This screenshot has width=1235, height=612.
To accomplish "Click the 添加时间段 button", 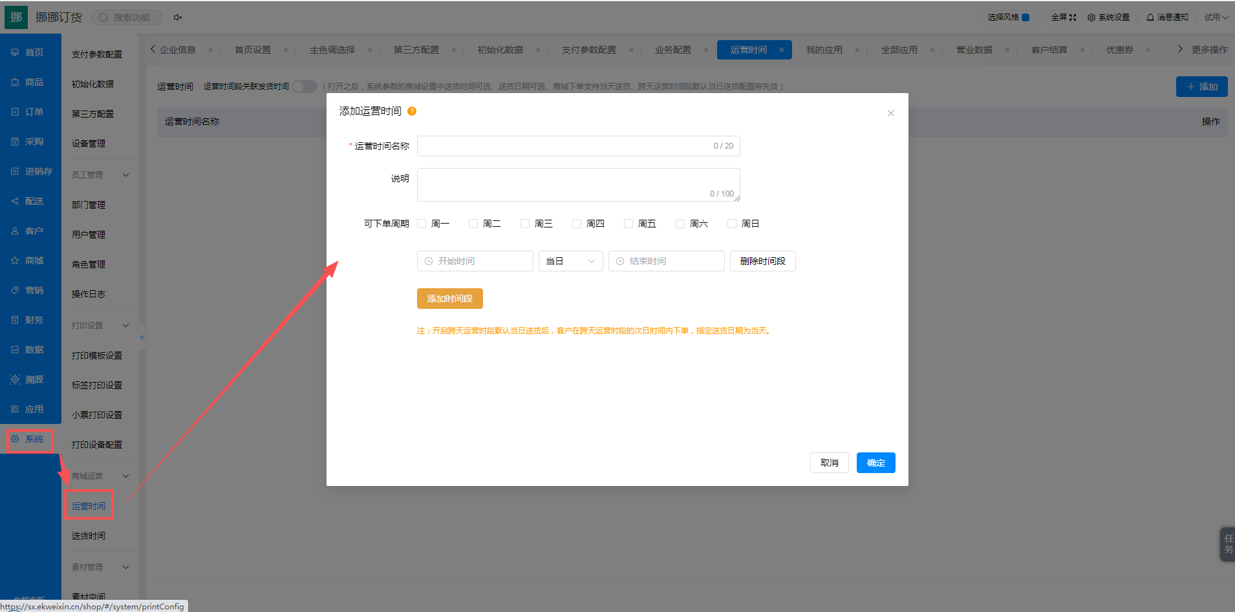I will (450, 299).
